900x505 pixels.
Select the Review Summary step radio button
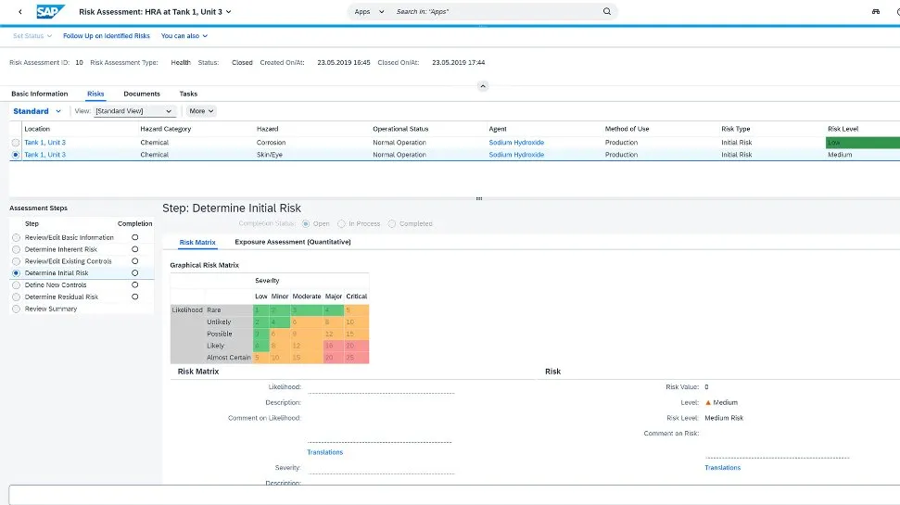tap(16, 309)
